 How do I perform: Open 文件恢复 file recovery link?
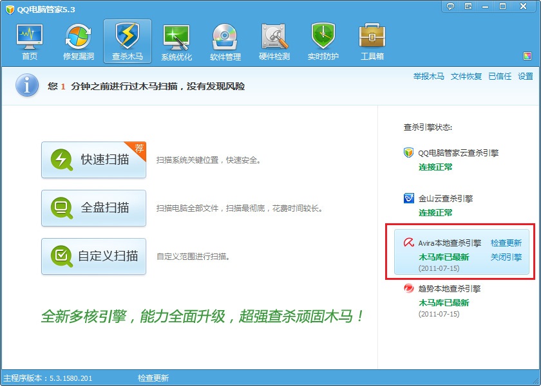click(x=466, y=77)
